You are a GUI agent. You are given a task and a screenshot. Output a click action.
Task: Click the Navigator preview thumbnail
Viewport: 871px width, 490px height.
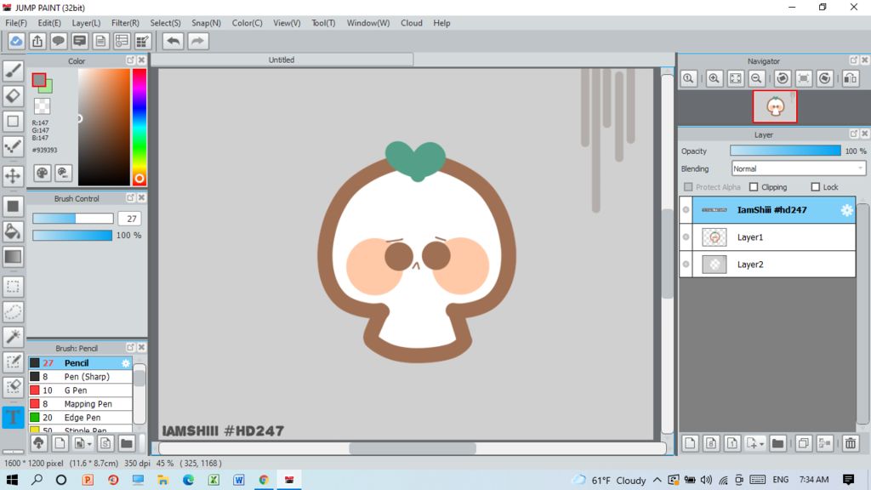tap(775, 106)
